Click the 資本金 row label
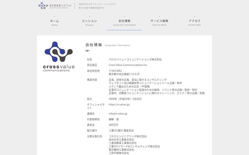The width and height of the screenshot is (249, 155). pyautogui.click(x=91, y=125)
